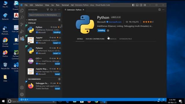This screenshot has height=104, width=185.
Task: Toggle the primary side bar layout icon
Action: click(133, 5)
